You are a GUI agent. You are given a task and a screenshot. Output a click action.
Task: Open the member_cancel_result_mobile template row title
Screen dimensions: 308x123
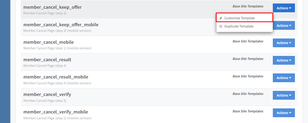coord(56,77)
